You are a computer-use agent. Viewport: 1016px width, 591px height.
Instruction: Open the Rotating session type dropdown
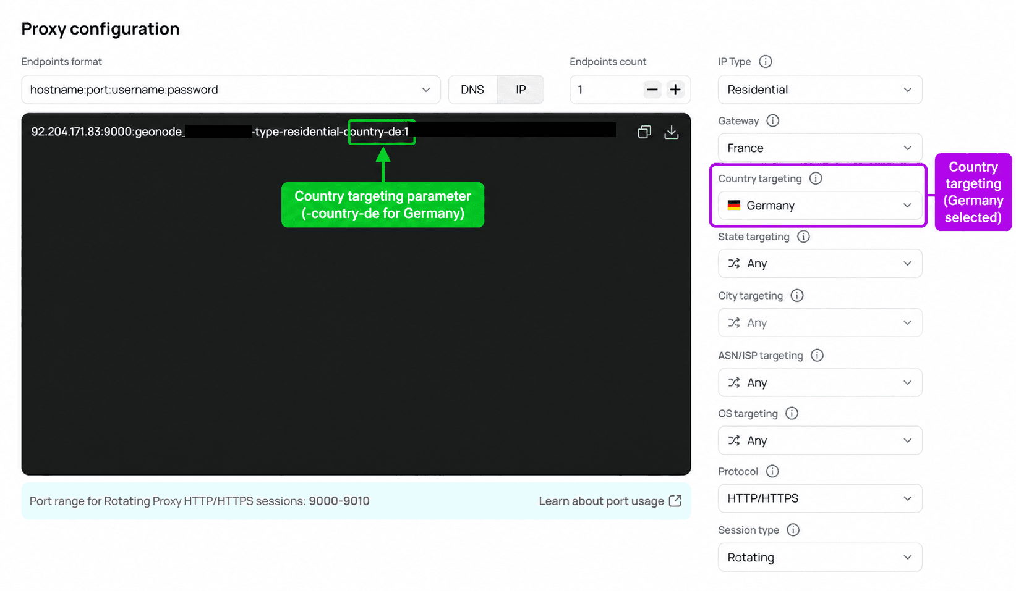[820, 558]
